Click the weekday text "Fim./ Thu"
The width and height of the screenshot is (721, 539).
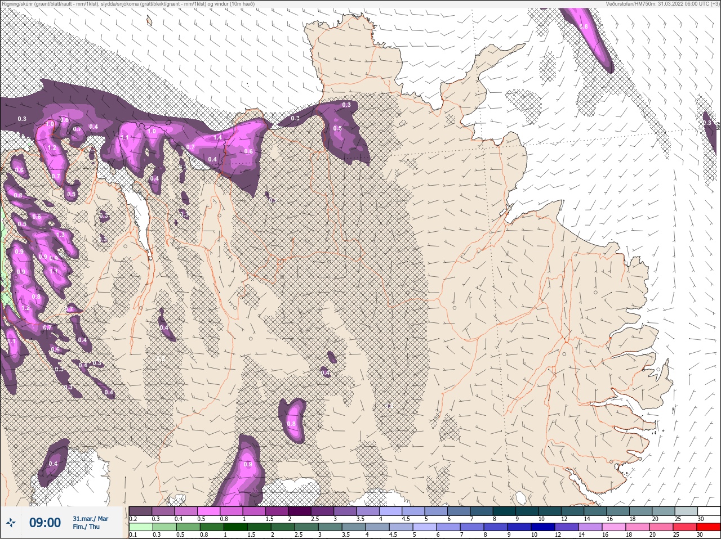coord(86,527)
